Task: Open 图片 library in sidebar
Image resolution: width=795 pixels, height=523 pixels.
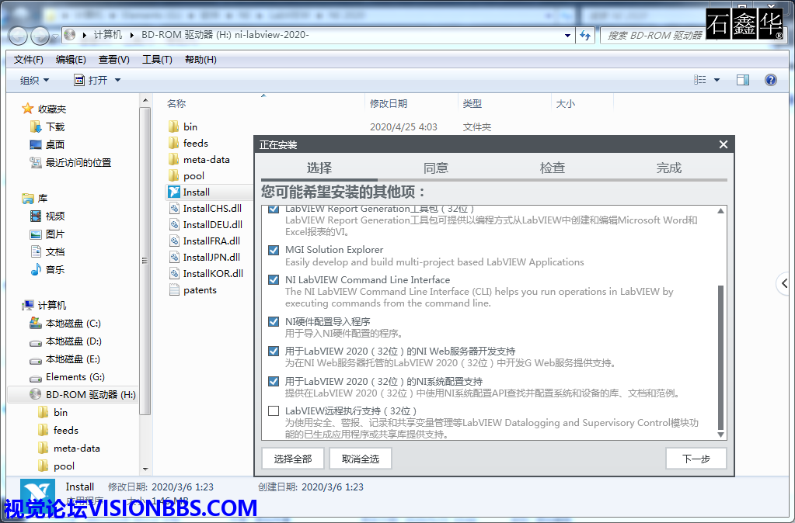Action: coord(54,234)
